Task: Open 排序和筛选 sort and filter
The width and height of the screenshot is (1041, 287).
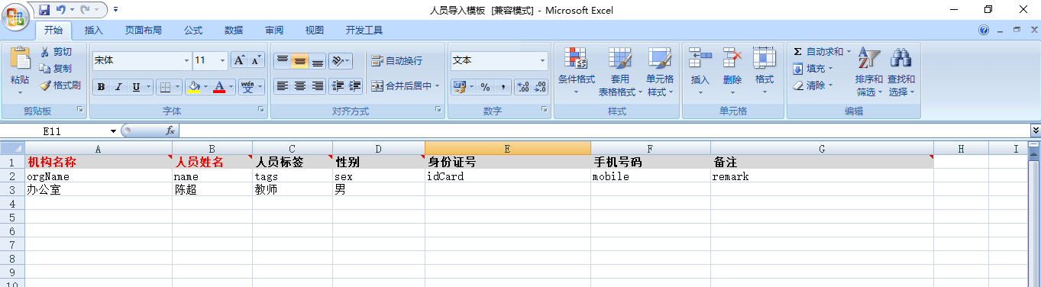Action: (x=868, y=71)
